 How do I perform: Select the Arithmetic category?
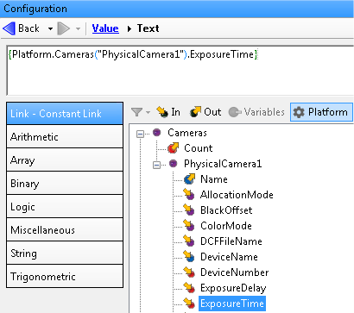click(65, 136)
